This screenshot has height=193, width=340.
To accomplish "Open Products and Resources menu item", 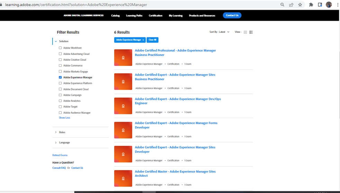I will tap(202, 16).
